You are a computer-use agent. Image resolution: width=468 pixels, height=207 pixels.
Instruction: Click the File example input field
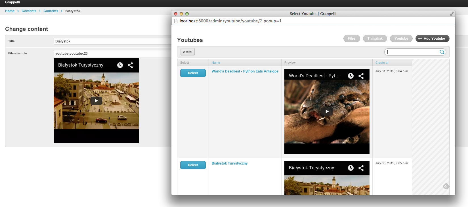[112, 54]
